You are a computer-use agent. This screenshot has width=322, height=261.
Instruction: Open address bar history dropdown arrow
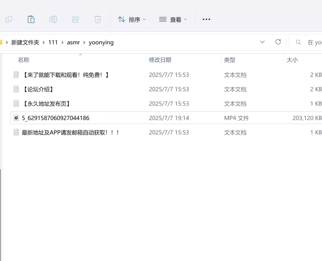click(x=262, y=42)
